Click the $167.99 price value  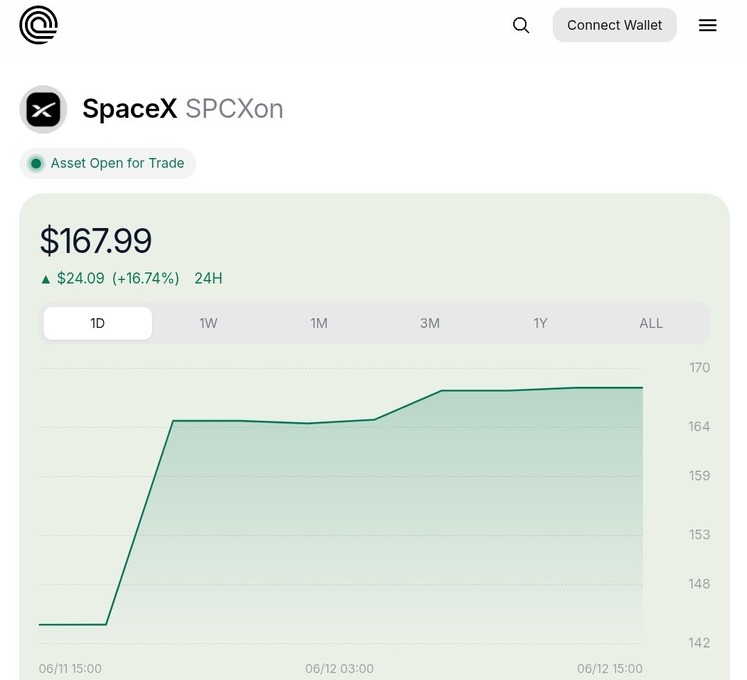pyautogui.click(x=96, y=241)
